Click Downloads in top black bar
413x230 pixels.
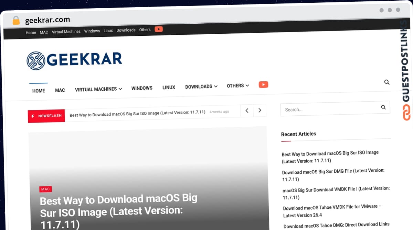coord(126,30)
